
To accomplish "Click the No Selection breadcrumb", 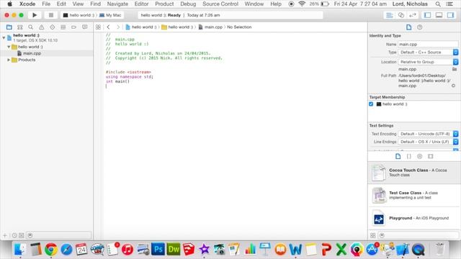I will (239, 27).
